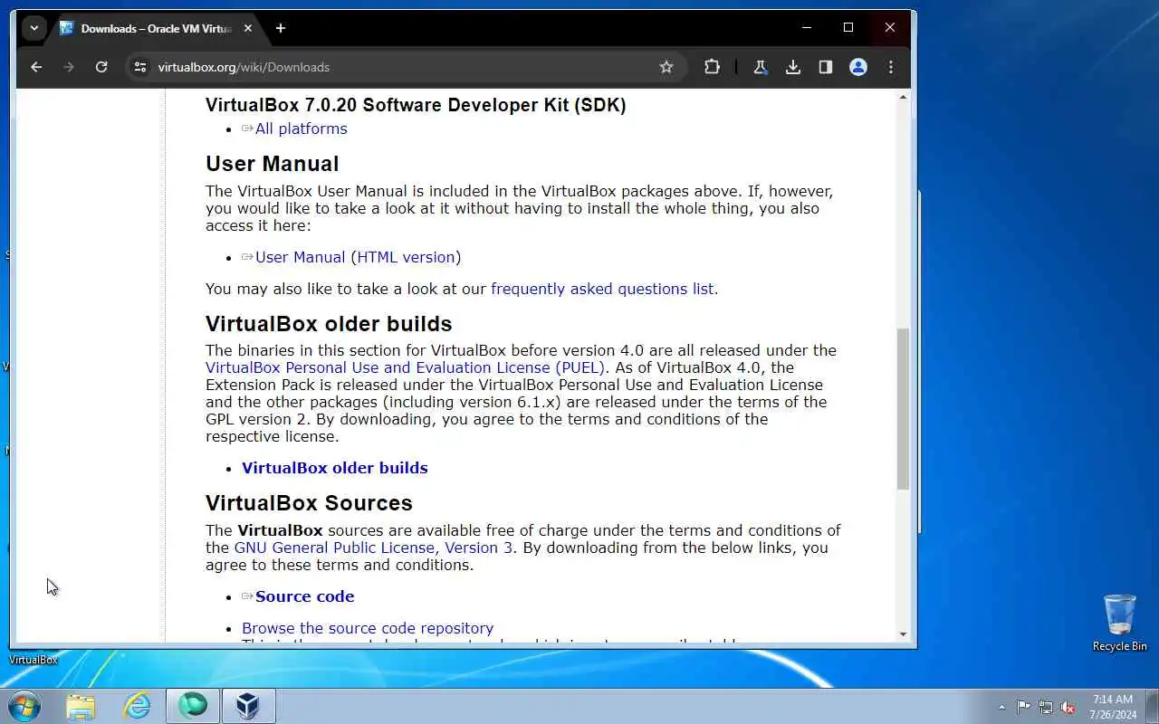Open Browse the source code repository link

367,628
